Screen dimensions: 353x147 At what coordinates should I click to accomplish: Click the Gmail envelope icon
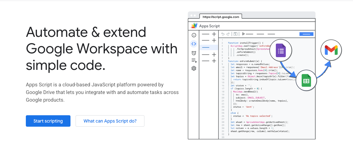(331, 50)
